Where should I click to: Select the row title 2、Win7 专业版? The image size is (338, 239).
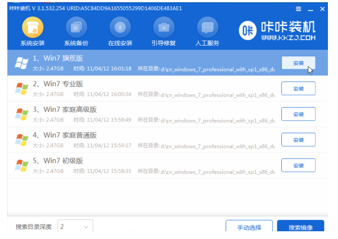58,84
